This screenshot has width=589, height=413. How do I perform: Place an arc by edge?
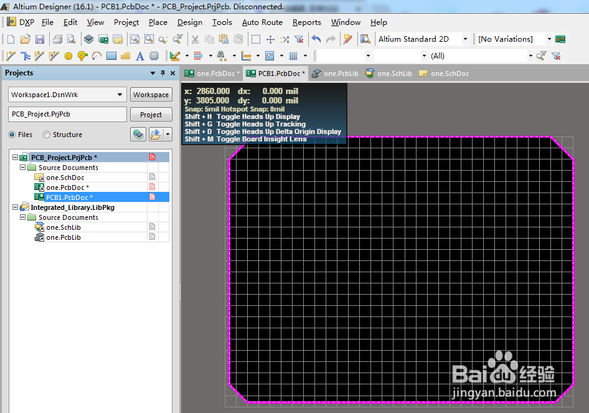97,56
